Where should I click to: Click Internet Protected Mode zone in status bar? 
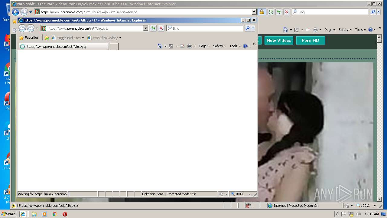(293, 206)
